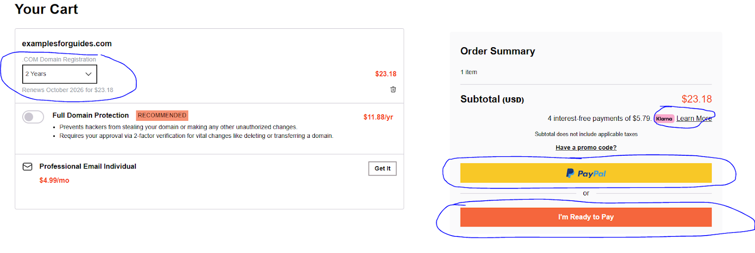Click I'm Ready to Pay
755x253 pixels.
(x=586, y=217)
